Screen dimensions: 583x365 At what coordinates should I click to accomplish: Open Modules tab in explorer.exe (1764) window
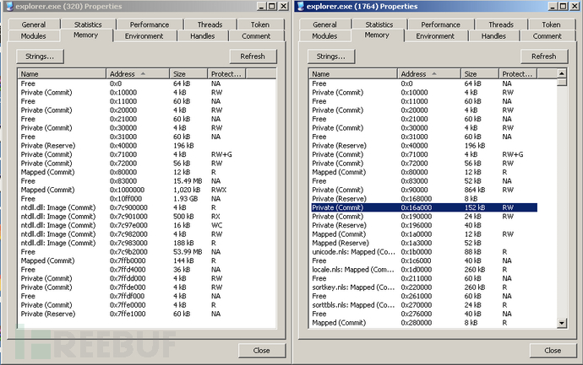click(x=324, y=36)
